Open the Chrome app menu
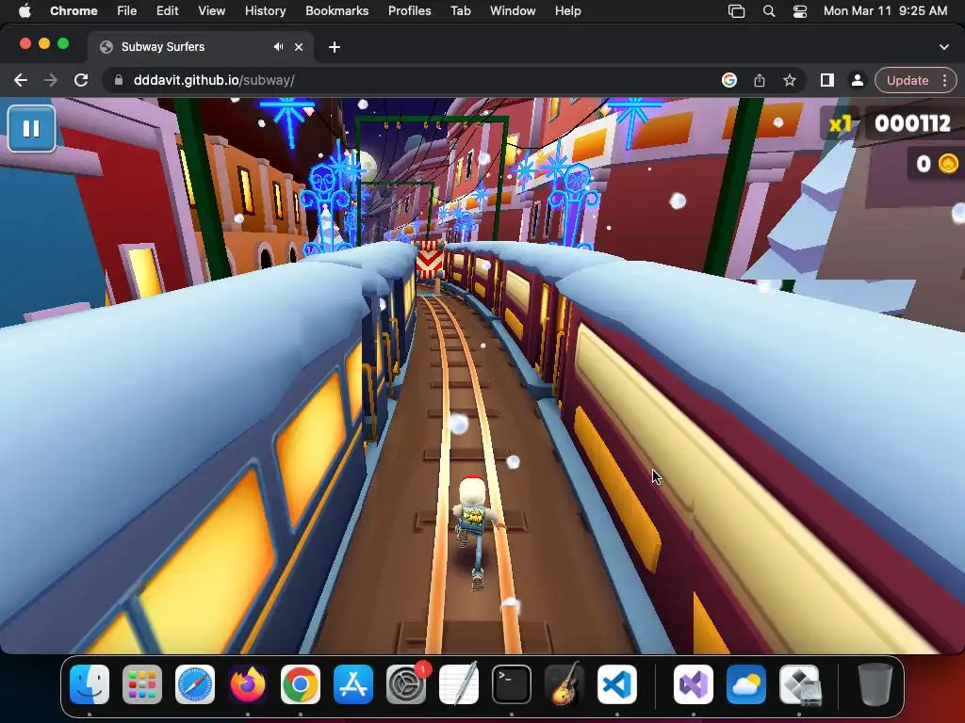The image size is (965, 723). tap(74, 11)
